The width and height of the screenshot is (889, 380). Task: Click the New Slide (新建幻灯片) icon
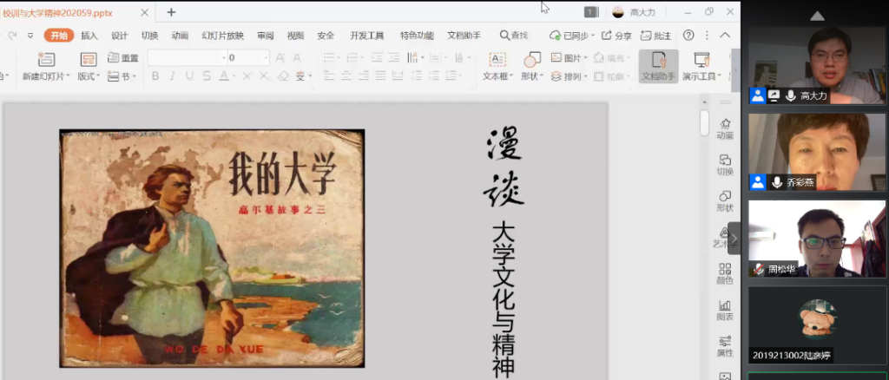click(45, 59)
